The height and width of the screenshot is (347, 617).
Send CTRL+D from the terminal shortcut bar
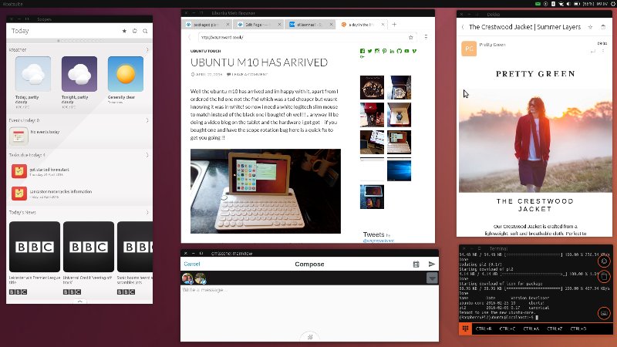578,329
